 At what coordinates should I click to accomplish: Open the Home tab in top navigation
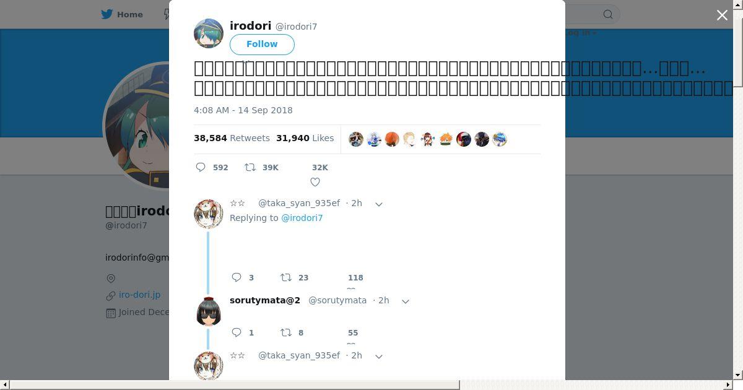point(122,14)
